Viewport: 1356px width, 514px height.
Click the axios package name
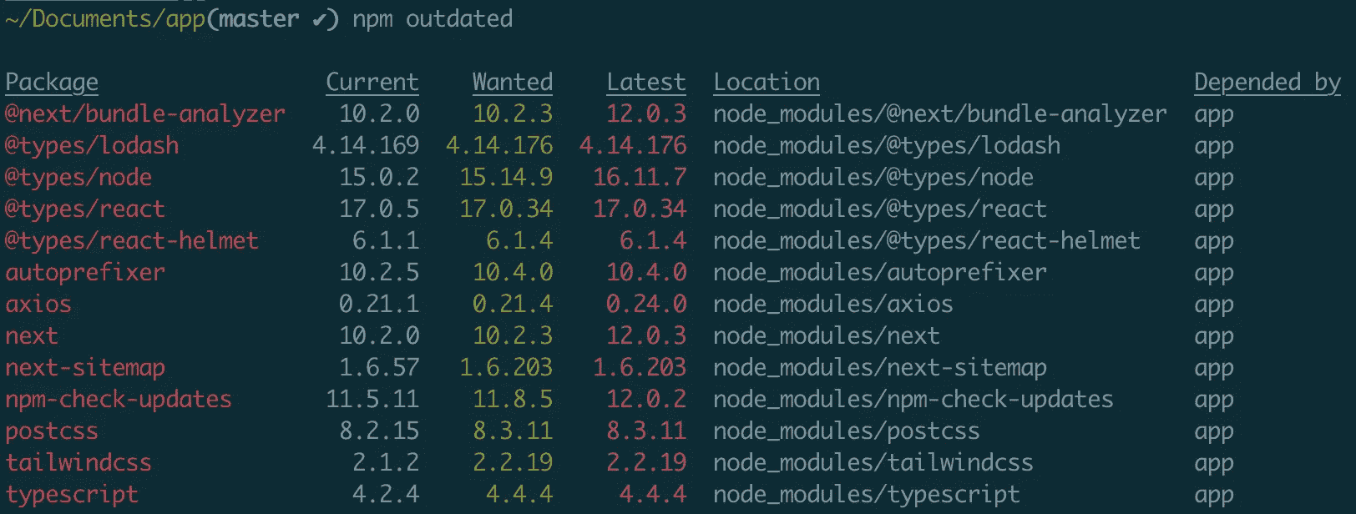coord(38,304)
